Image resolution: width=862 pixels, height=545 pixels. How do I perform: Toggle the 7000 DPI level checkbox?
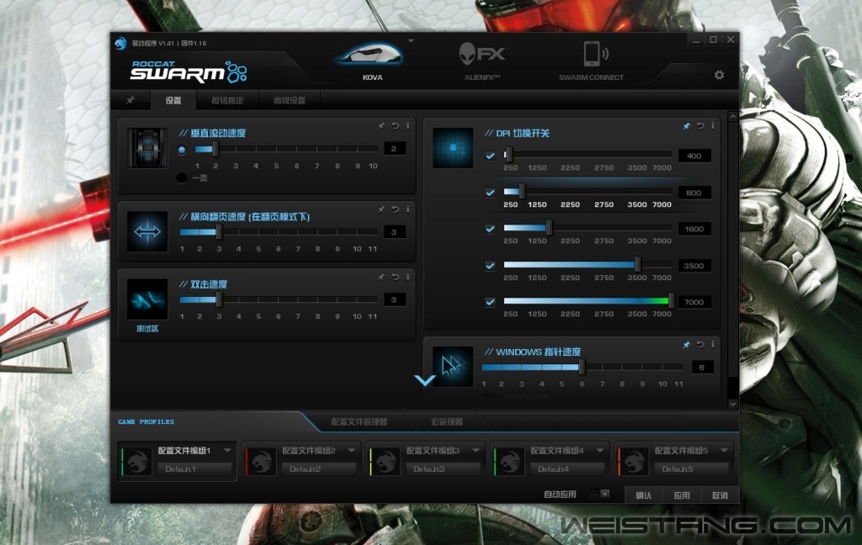(x=491, y=302)
